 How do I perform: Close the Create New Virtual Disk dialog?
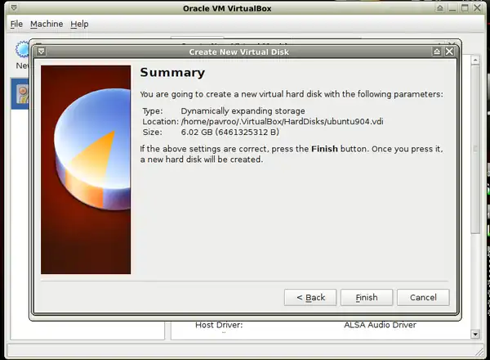(x=450, y=51)
